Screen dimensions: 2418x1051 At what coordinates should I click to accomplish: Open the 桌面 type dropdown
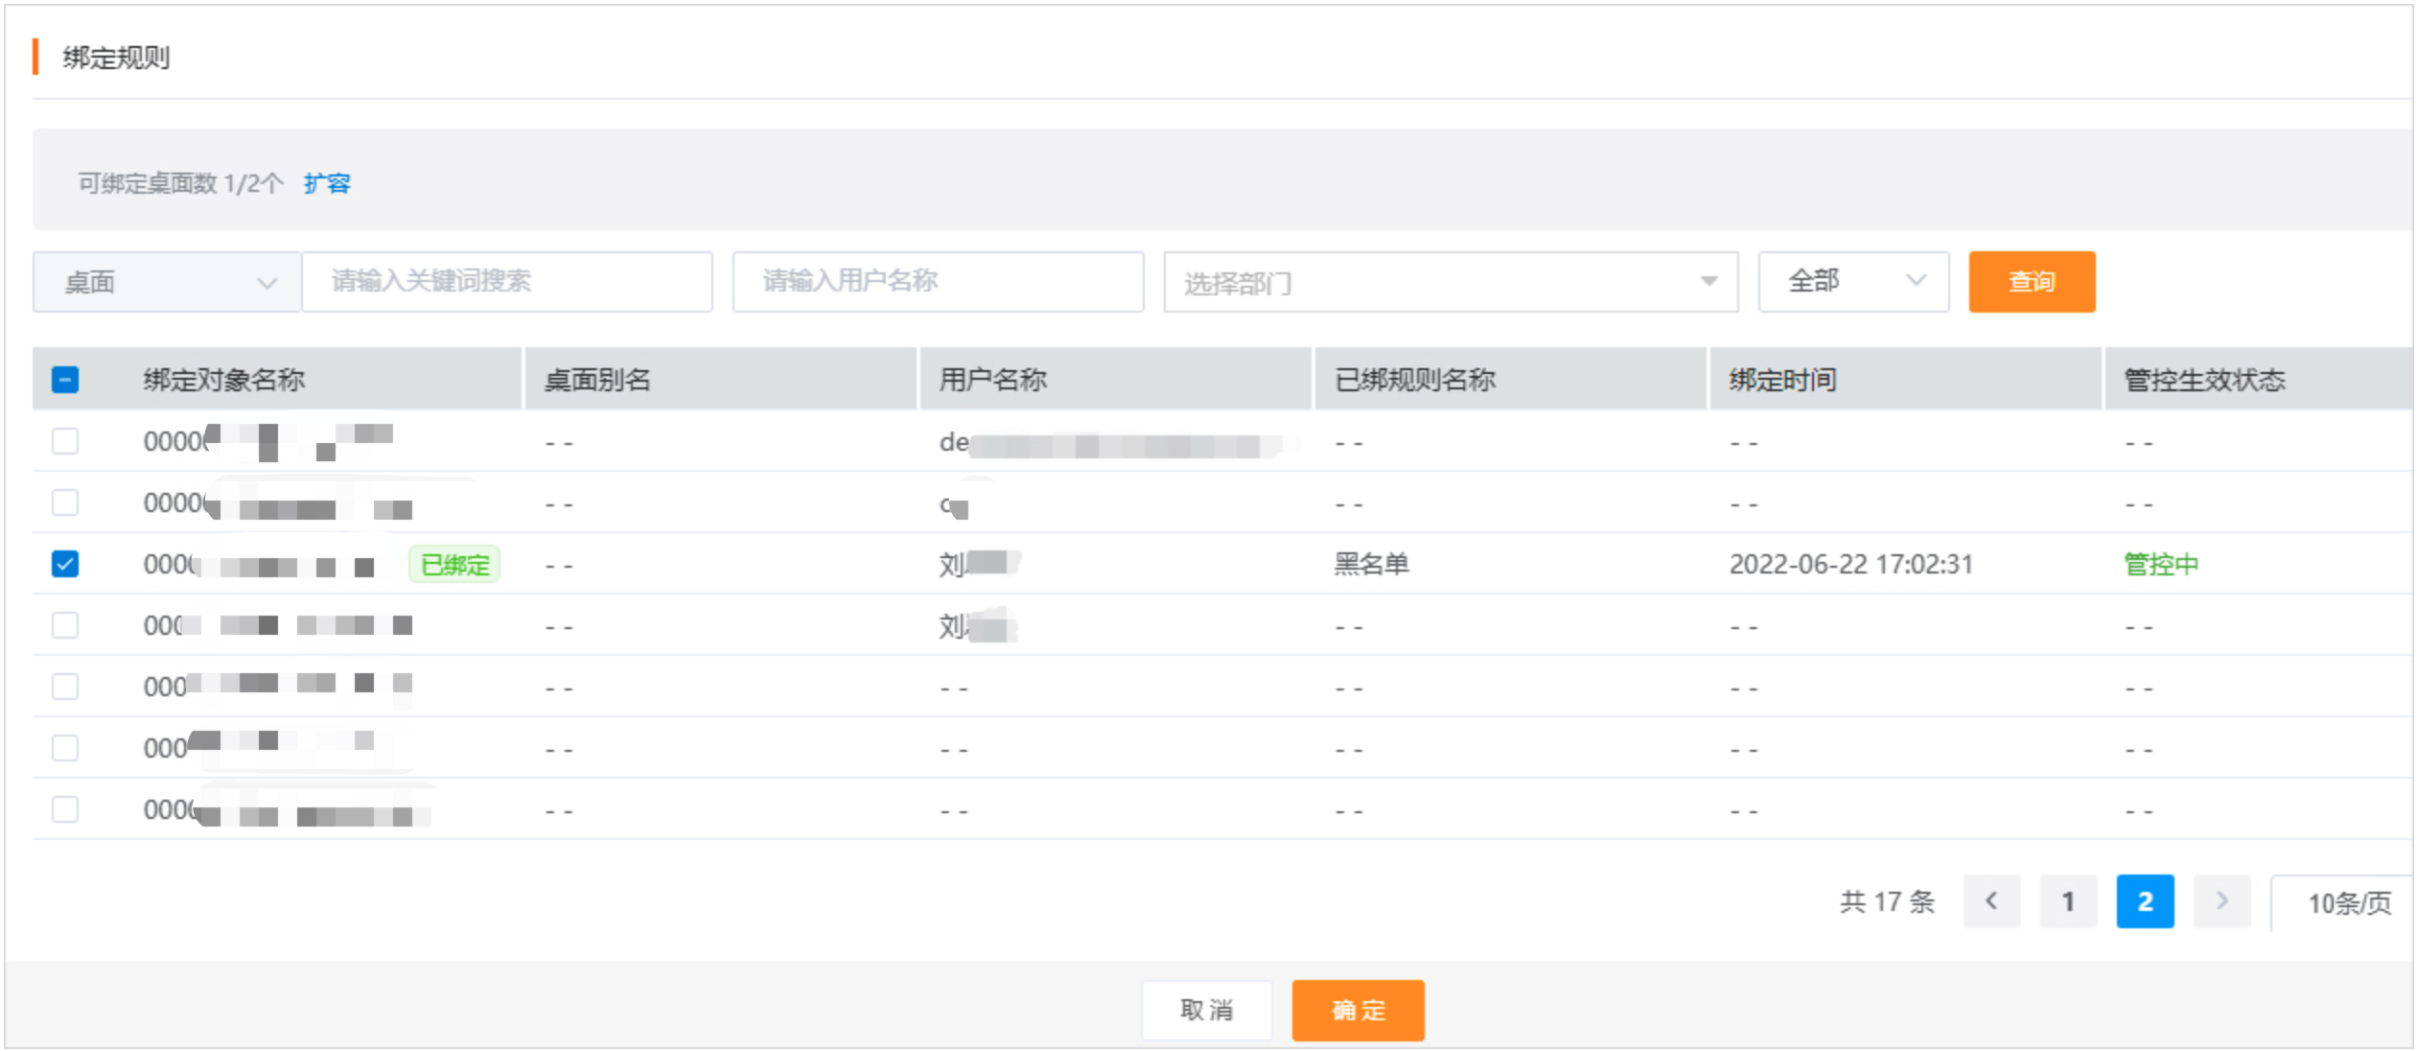click(163, 281)
